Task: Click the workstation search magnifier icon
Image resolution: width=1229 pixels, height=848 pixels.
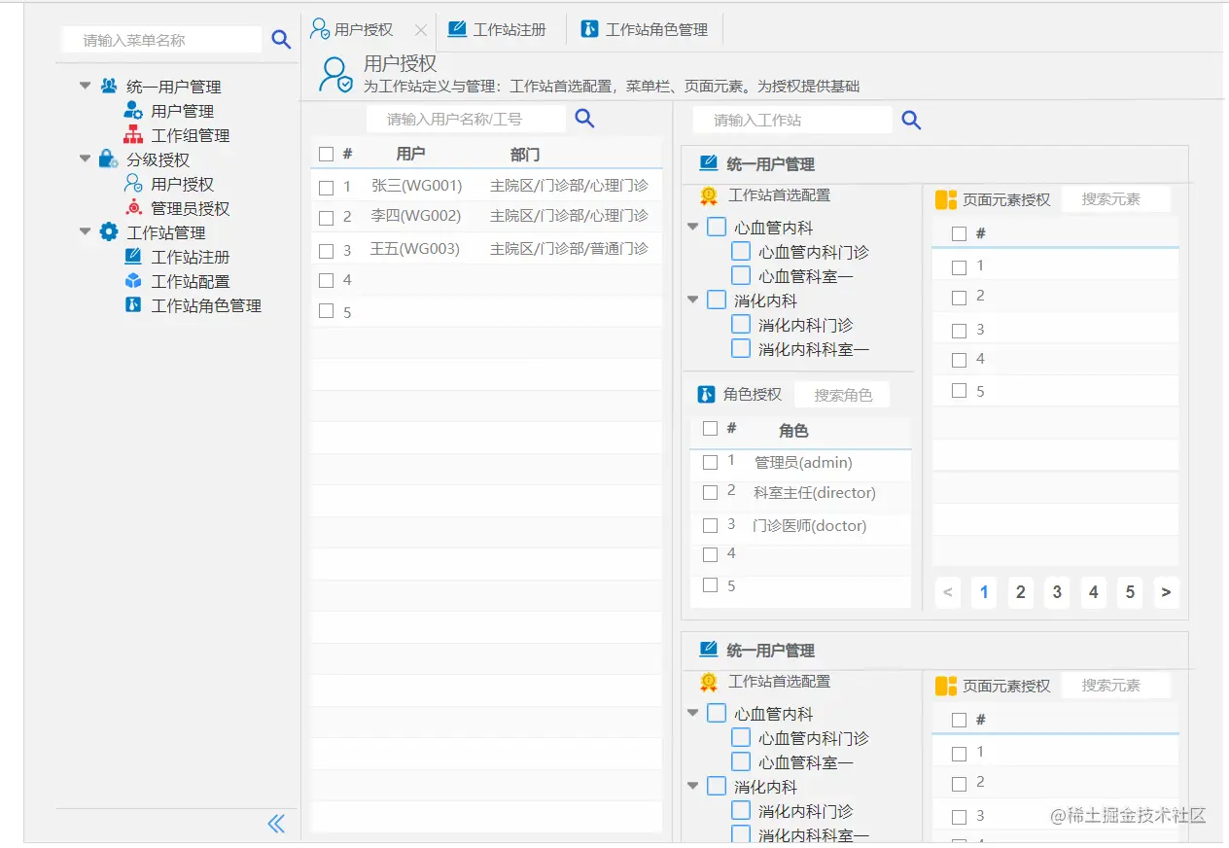Action: click(x=911, y=120)
